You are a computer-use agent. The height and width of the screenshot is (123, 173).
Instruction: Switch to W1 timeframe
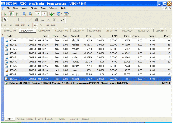[47, 26]
